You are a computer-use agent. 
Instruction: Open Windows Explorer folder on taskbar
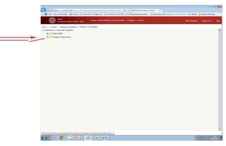click(x=71, y=138)
